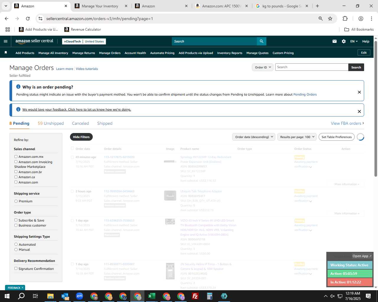Open the Video tutorials link
Viewport: 378px width, 302px height.
[87, 69]
